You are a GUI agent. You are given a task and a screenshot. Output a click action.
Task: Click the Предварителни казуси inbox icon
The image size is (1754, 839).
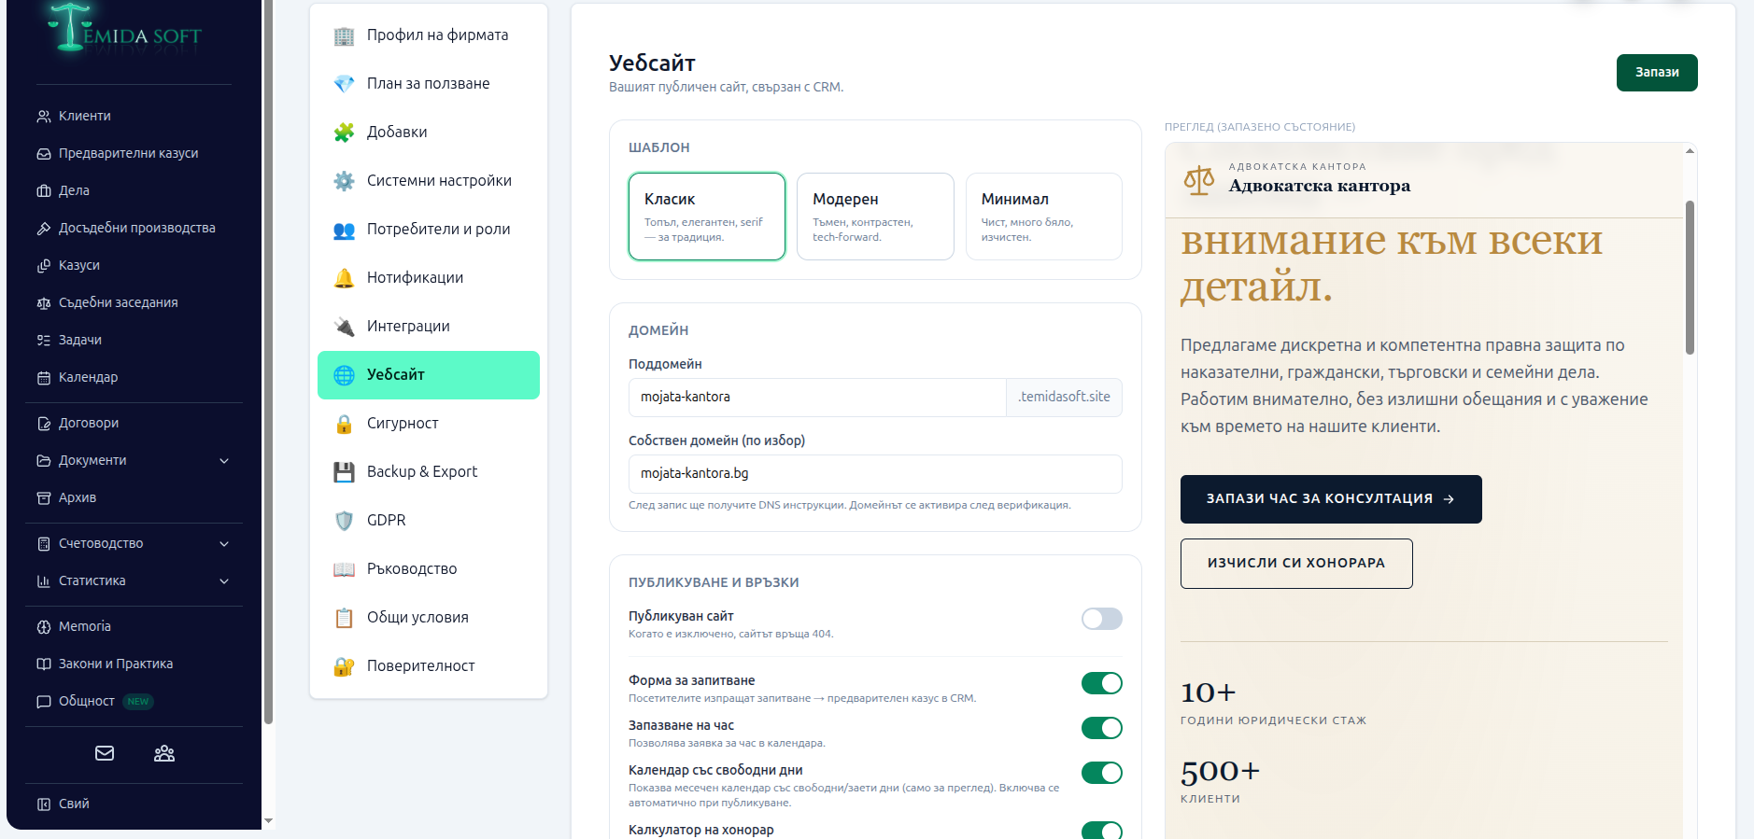[x=44, y=154]
